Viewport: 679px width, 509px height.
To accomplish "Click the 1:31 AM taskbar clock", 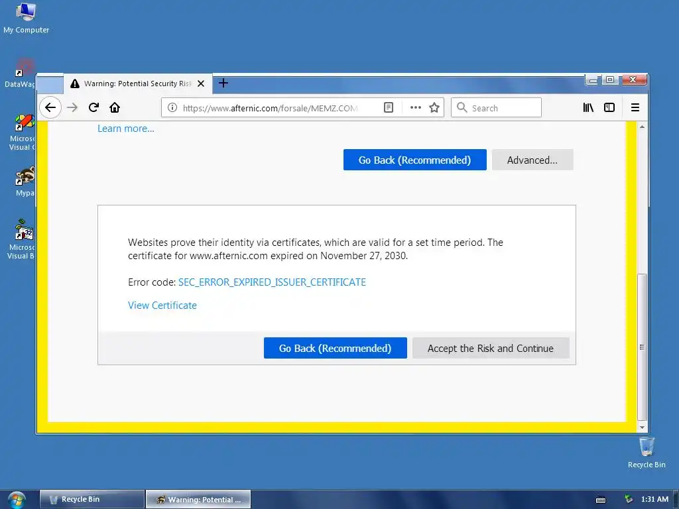I will pos(654,499).
